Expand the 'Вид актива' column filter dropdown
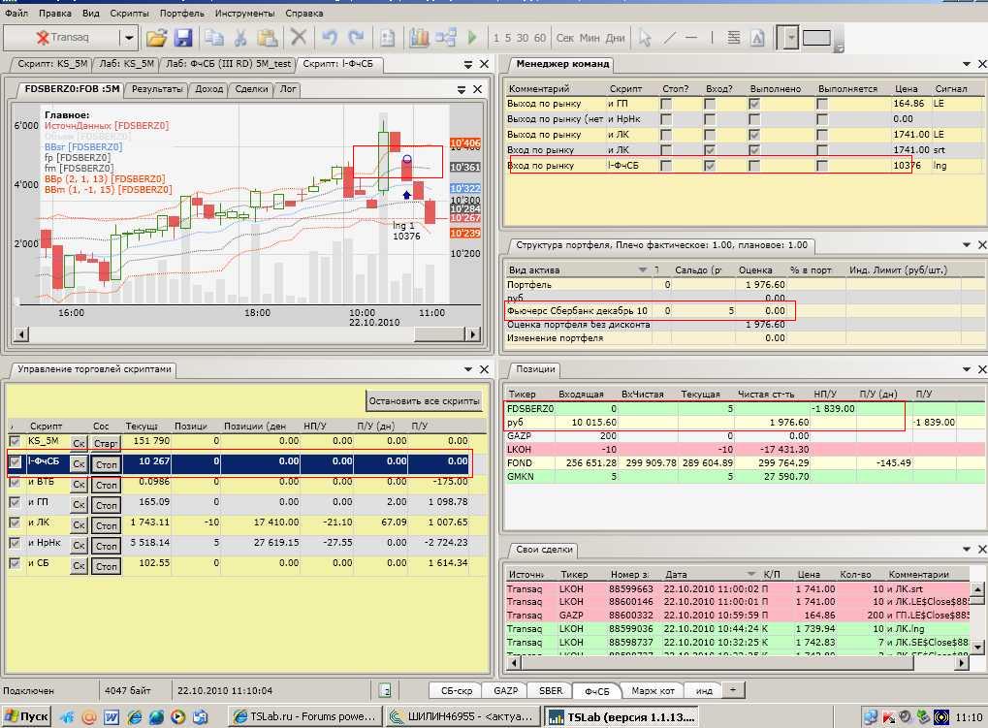The height and width of the screenshot is (728, 988). pyautogui.click(x=642, y=269)
